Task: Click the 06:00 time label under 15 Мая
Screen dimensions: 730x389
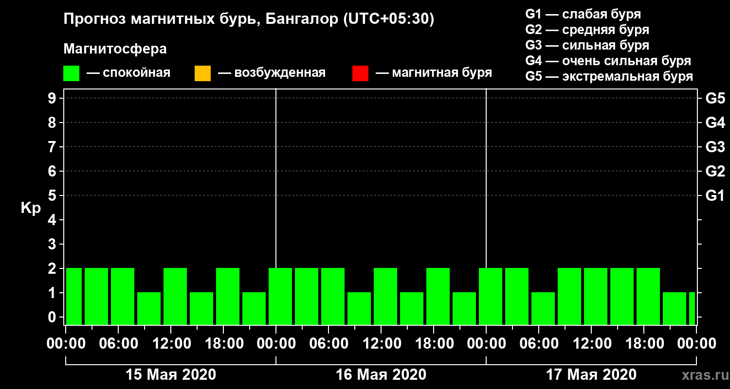Action: (118, 343)
